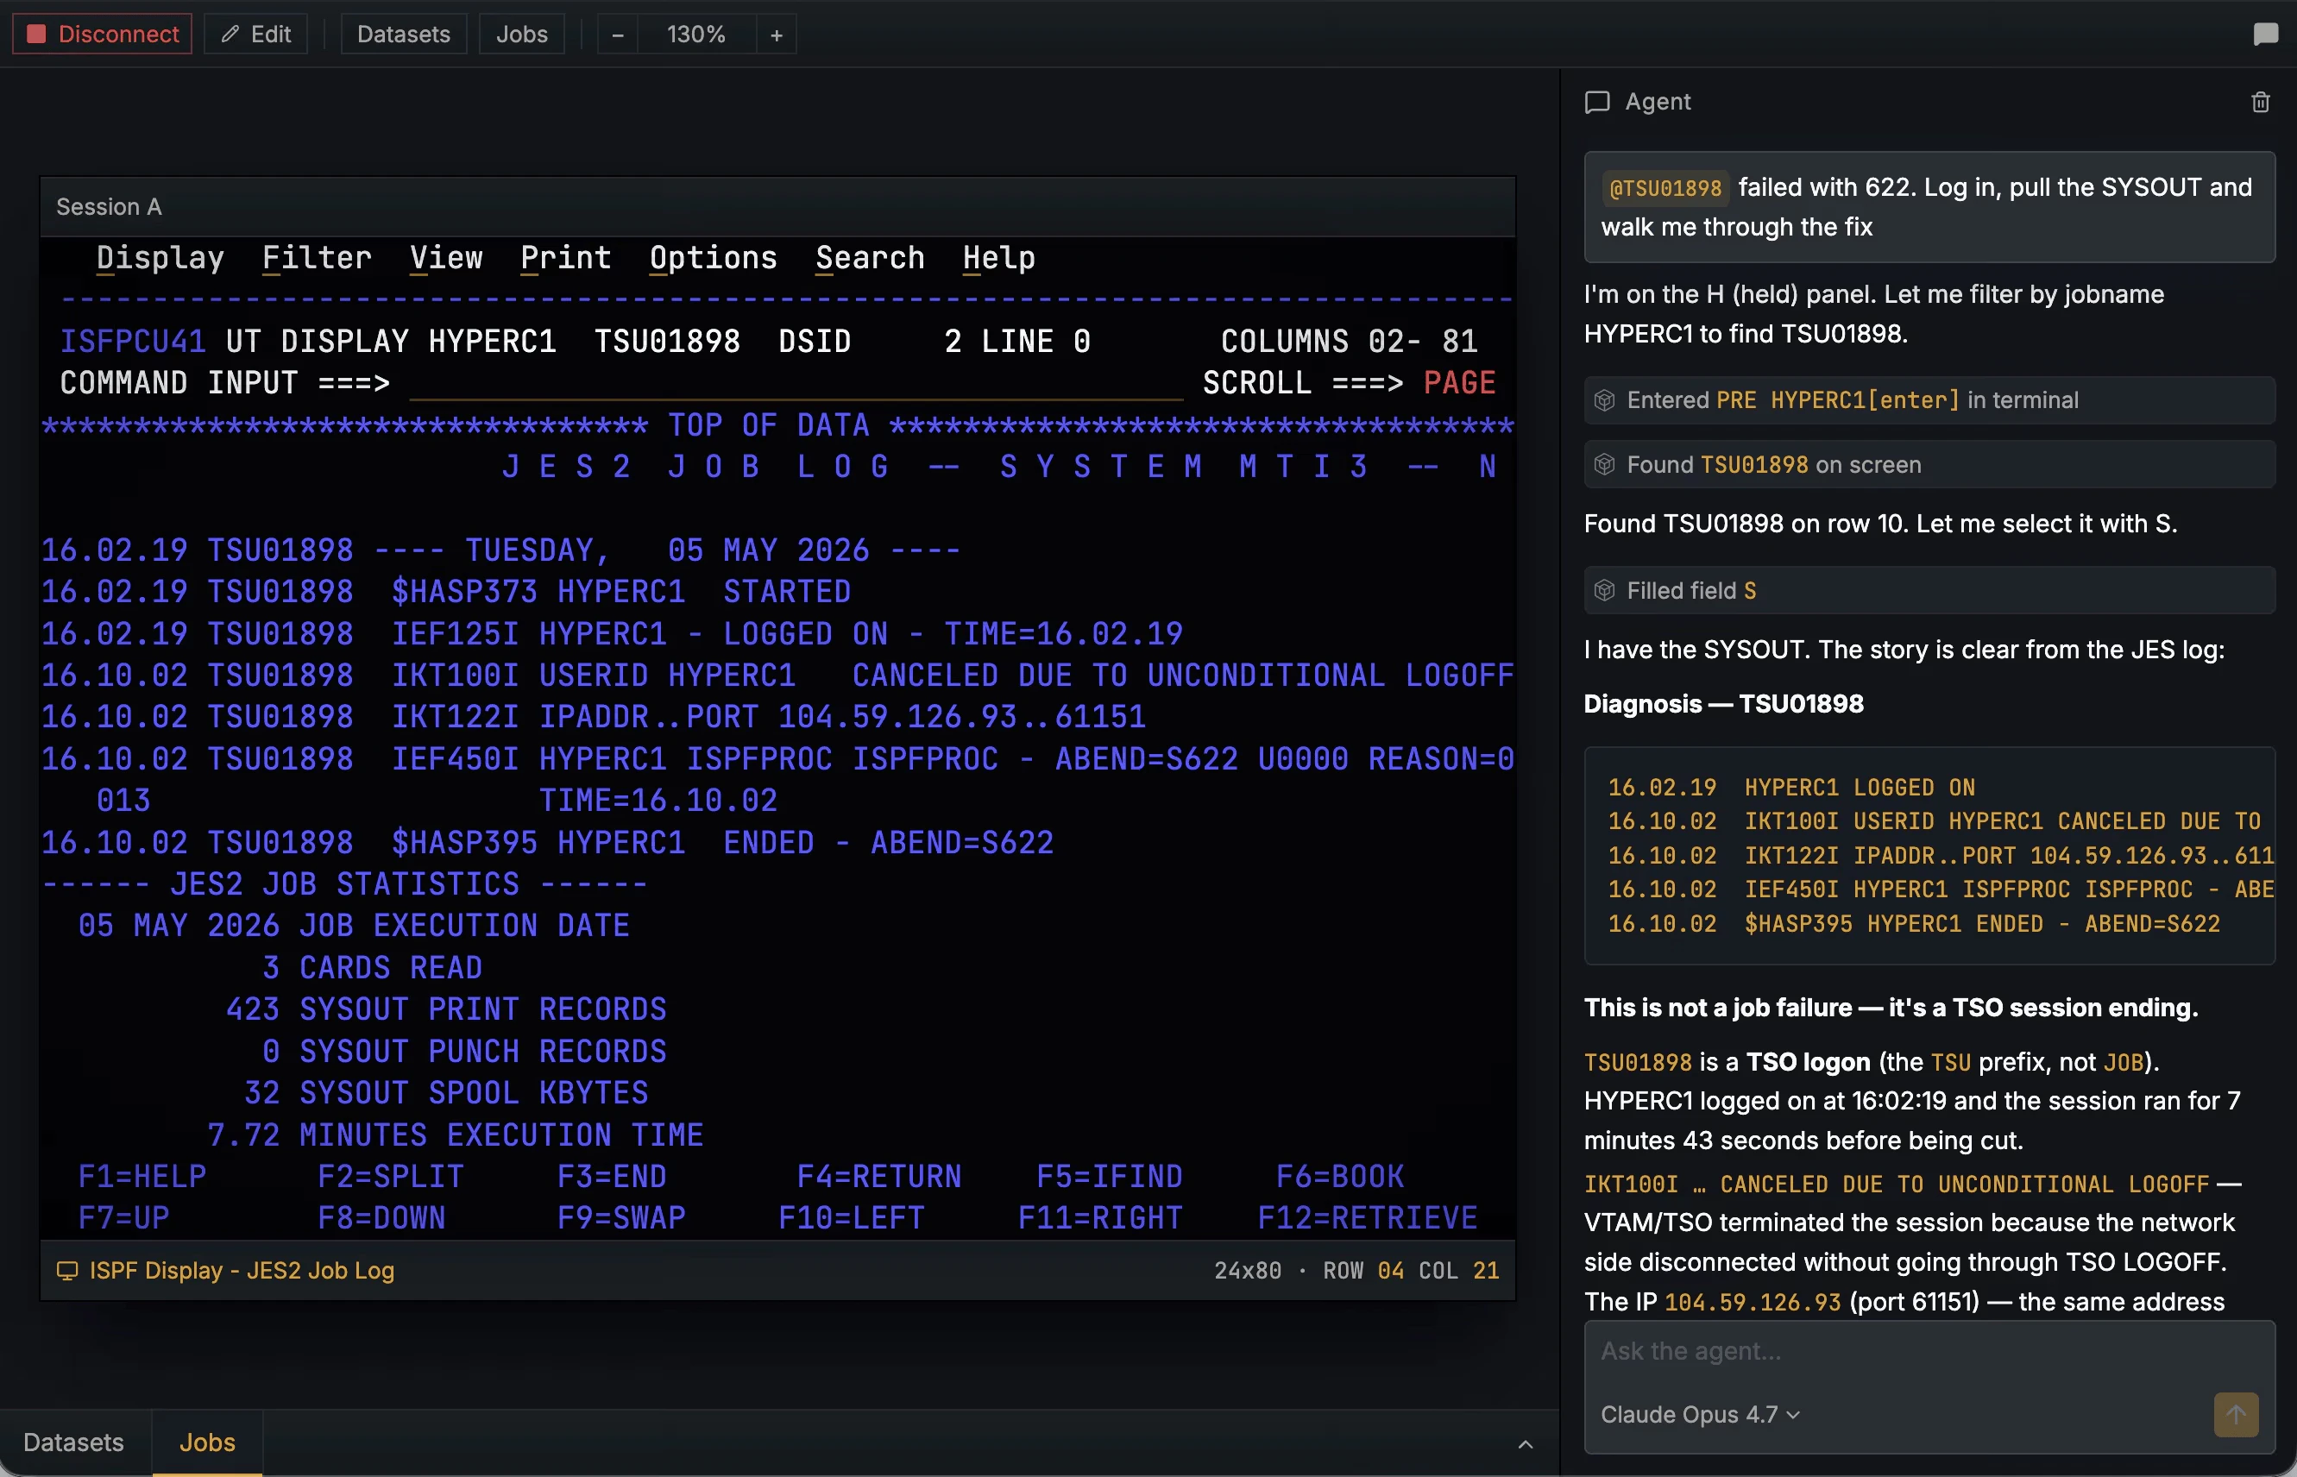Click F4=RETURN function key label
Image resolution: width=2297 pixels, height=1477 pixels.
pyautogui.click(x=879, y=1177)
